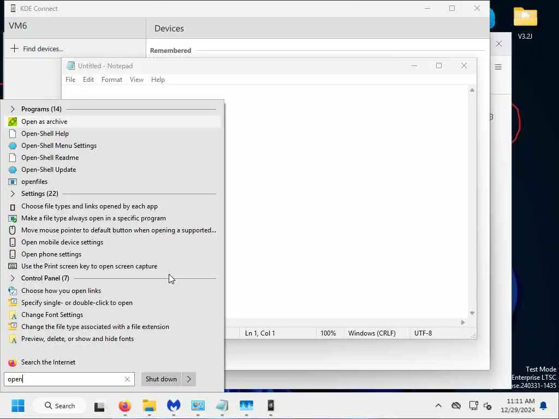Click the Remembered heading in KDE Connect
This screenshot has height=419, width=559.
pyautogui.click(x=170, y=51)
